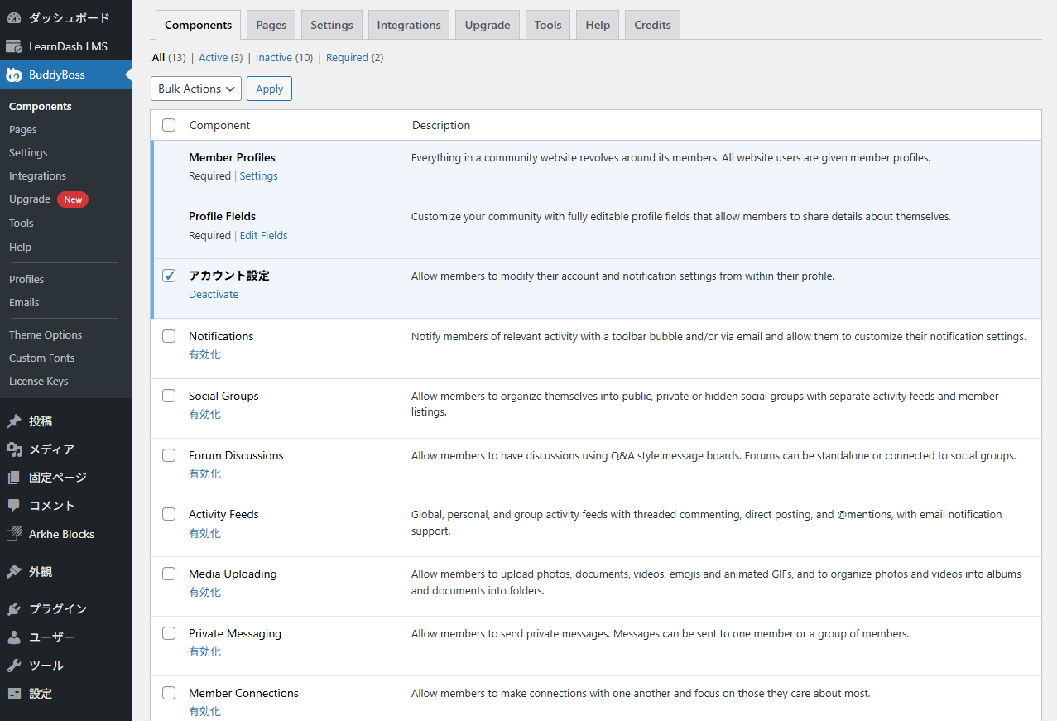Click the BuddyBoss logo icon

14,75
